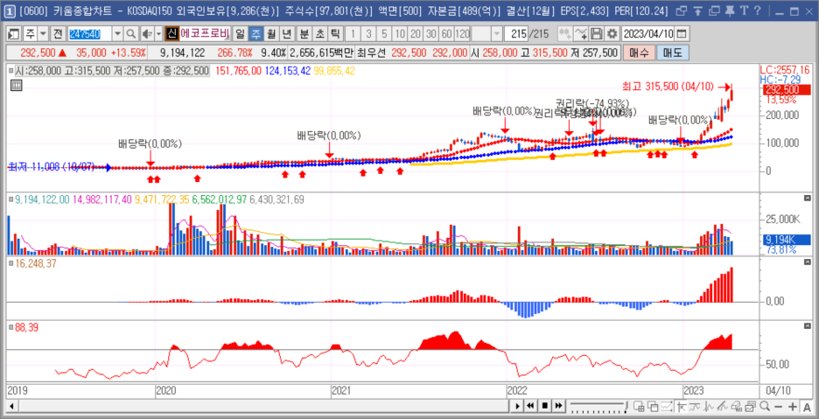
Task: Click the 최우선 best quote button
Action: coord(371,52)
